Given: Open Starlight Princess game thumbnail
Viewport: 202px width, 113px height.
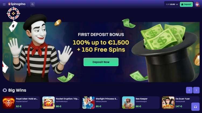Looking at the screenshot, I should tap(88, 103).
